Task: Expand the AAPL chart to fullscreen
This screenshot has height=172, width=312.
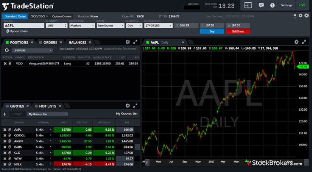Action: tap(304, 42)
